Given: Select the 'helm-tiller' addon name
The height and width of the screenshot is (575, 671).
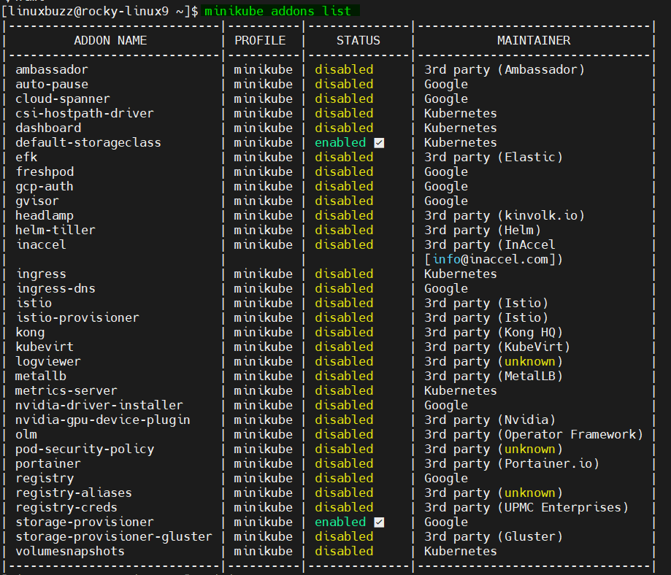Looking at the screenshot, I should (55, 230).
